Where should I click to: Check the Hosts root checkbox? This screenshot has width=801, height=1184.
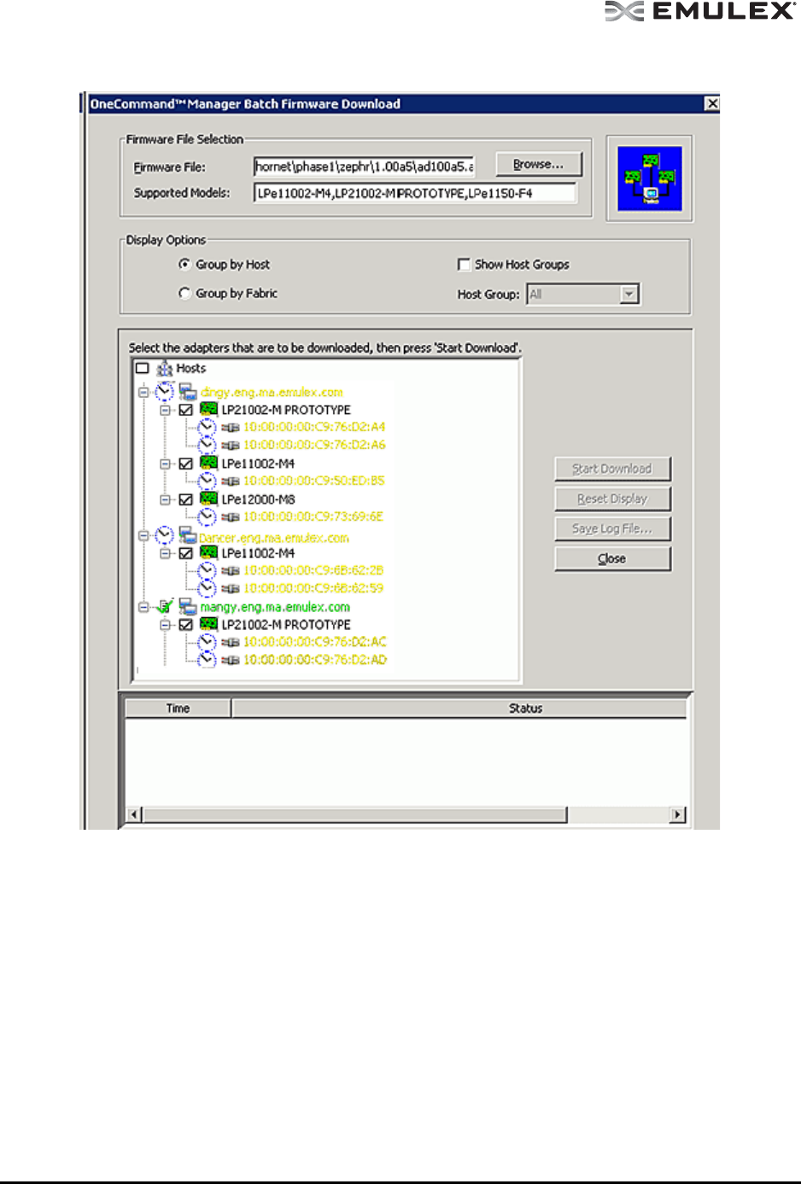(x=143, y=369)
